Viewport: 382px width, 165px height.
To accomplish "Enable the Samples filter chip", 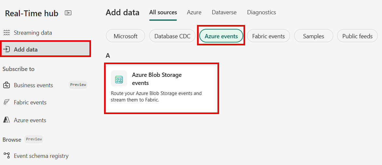I will pos(313,36).
